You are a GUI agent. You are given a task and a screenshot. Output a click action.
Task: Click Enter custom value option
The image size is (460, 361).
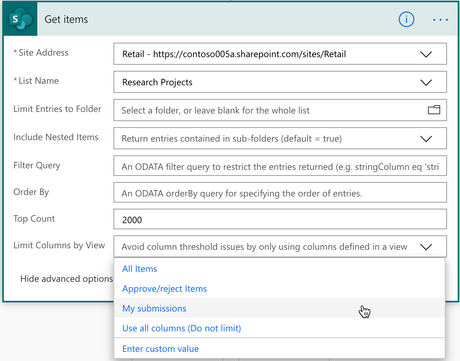(160, 348)
